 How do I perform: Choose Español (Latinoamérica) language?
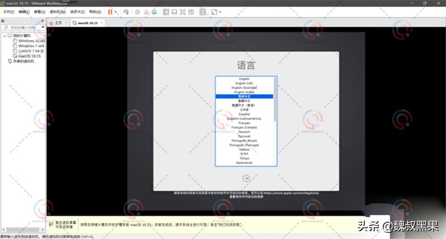pos(244,119)
